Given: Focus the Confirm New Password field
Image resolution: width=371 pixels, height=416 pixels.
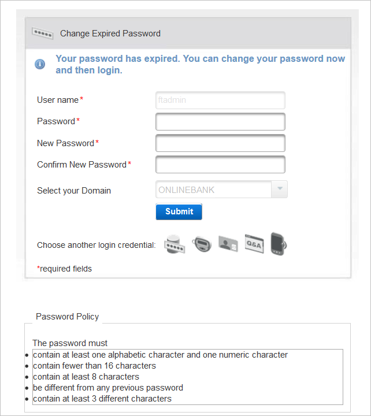Looking at the screenshot, I should (x=220, y=165).
